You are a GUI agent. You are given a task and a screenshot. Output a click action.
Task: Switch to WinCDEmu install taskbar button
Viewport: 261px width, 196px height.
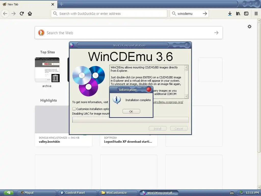click(159, 193)
